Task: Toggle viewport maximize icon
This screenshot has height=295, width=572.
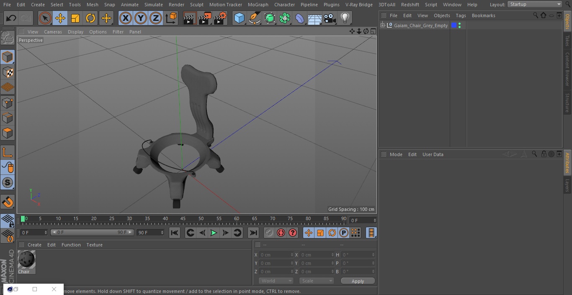Action: (373, 31)
